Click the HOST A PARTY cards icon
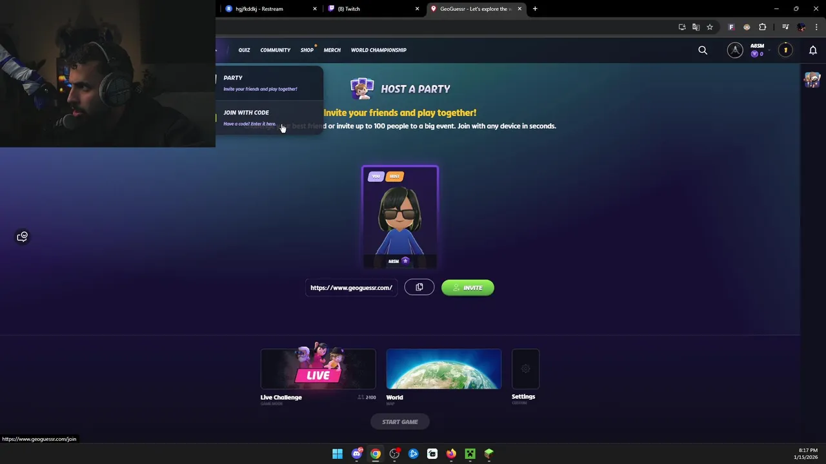Viewport: 826px width, 464px height. click(361, 89)
